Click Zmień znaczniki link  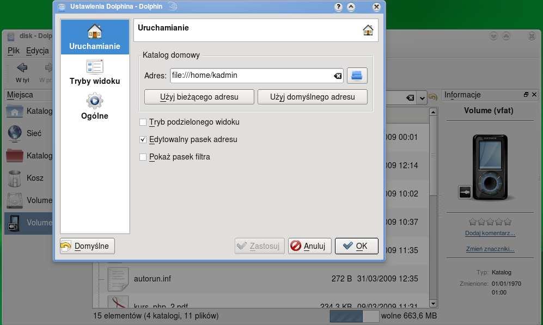pos(490,249)
